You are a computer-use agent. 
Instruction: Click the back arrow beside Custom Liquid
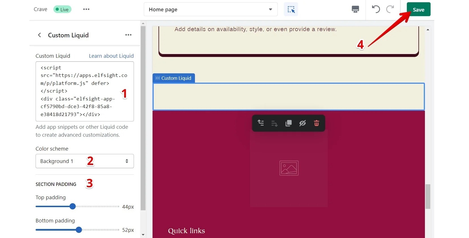click(x=40, y=35)
